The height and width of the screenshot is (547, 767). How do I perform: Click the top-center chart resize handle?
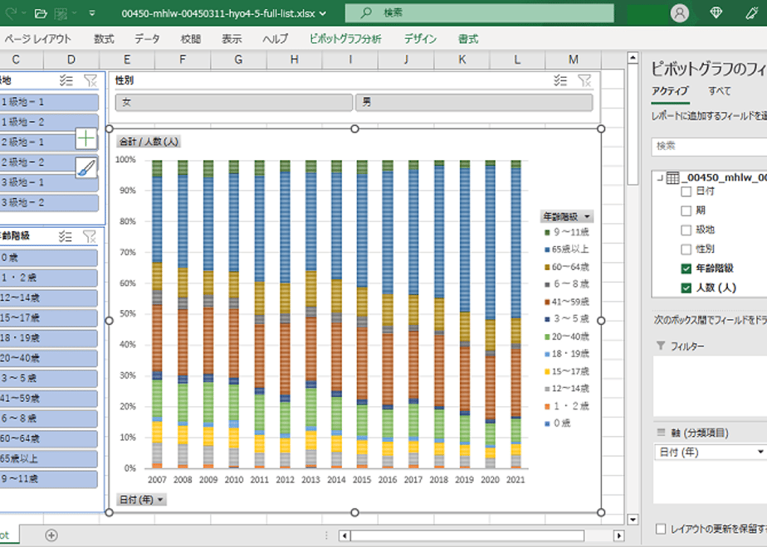[354, 129]
